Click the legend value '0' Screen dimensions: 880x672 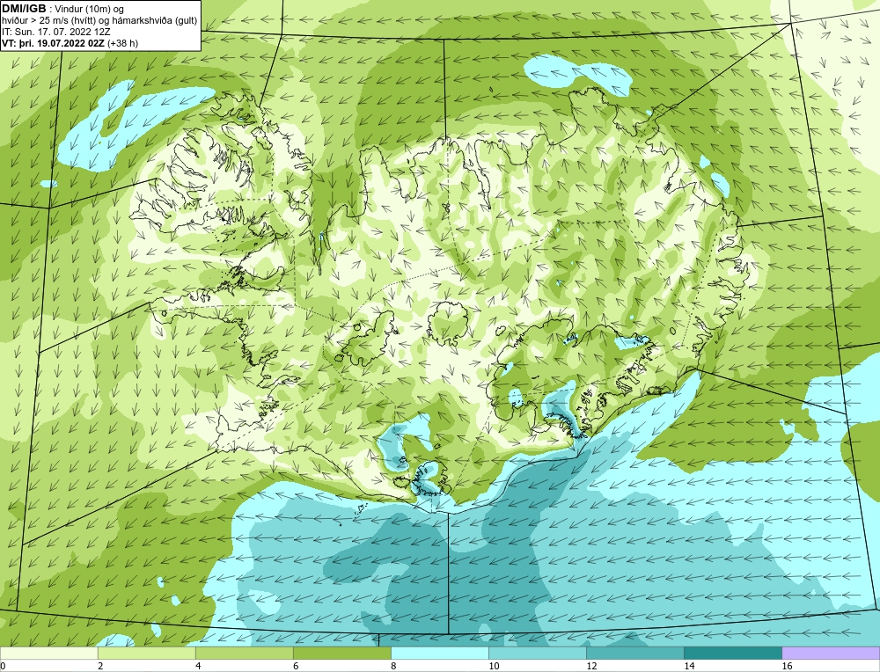pyautogui.click(x=3, y=666)
